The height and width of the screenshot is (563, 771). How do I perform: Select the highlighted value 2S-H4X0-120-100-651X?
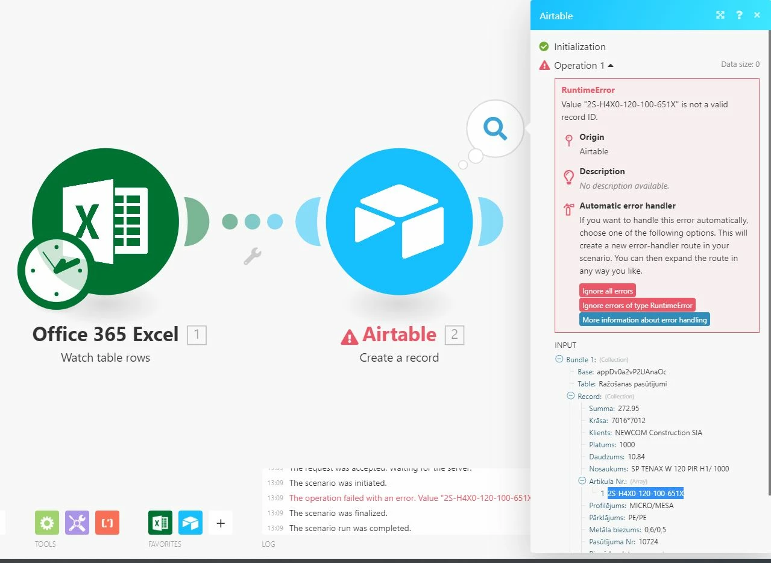click(646, 493)
